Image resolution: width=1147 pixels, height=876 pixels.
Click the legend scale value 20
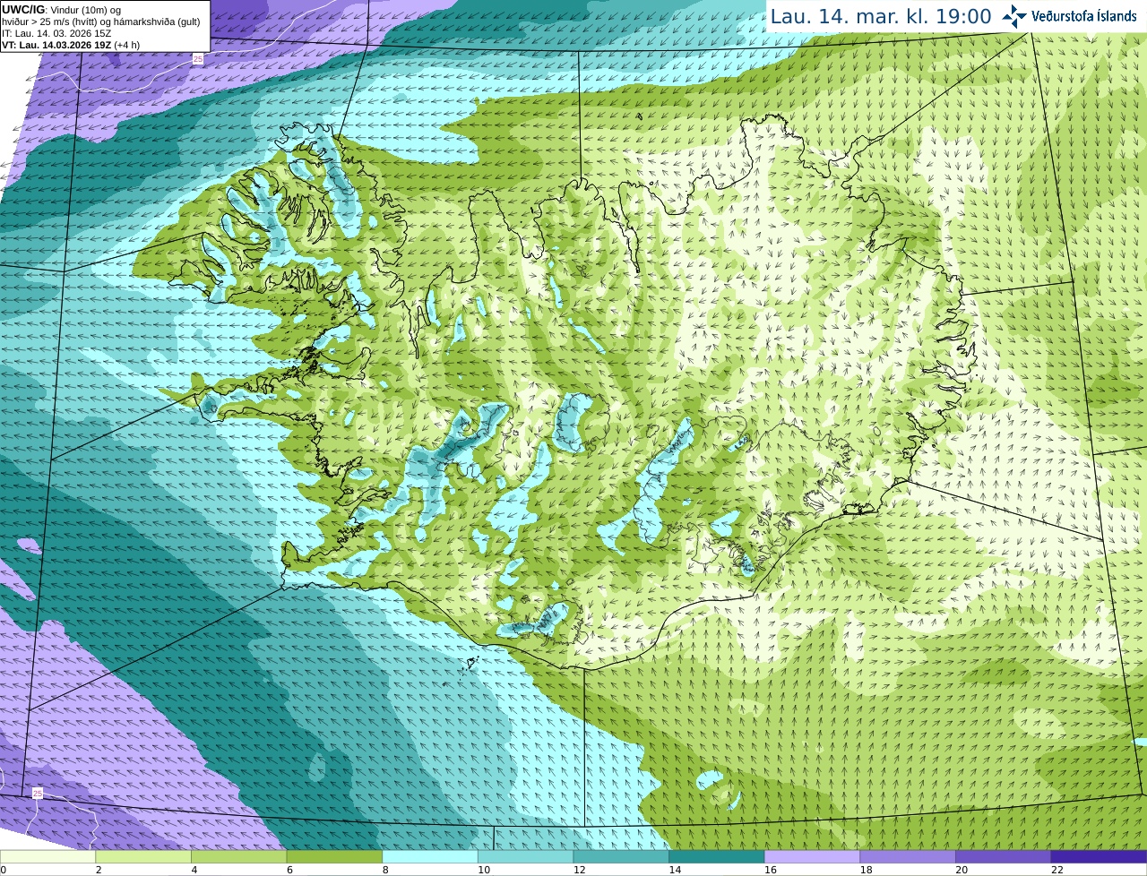[x=962, y=870]
